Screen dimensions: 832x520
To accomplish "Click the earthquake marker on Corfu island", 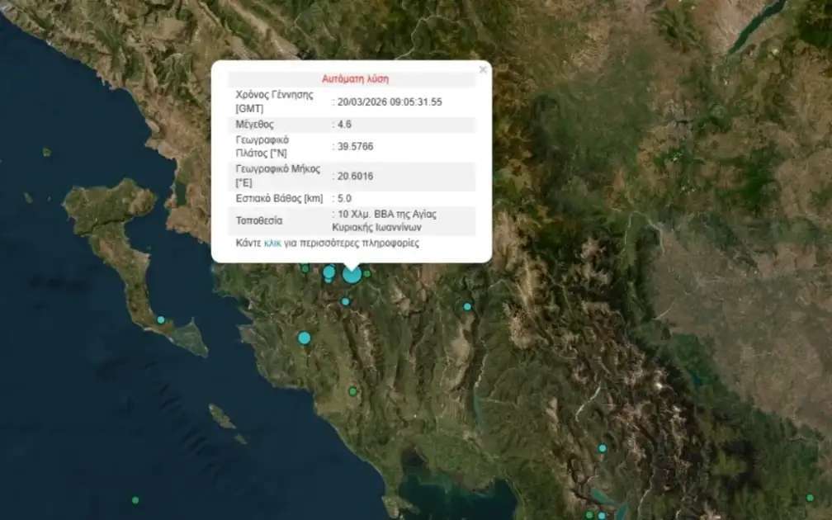I will pyautogui.click(x=161, y=319).
